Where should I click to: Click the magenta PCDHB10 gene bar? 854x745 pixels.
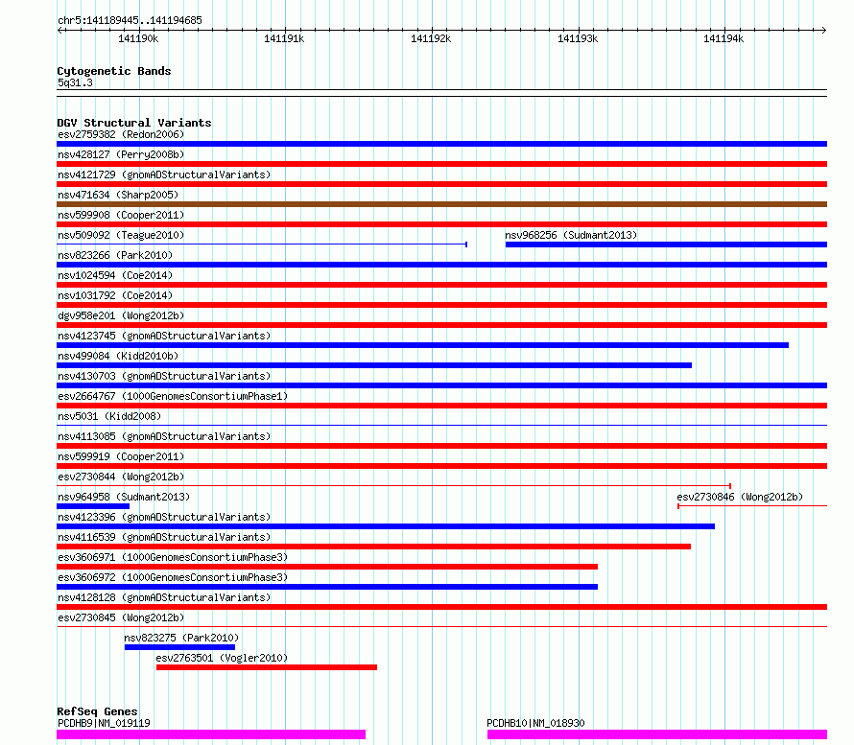point(657,734)
